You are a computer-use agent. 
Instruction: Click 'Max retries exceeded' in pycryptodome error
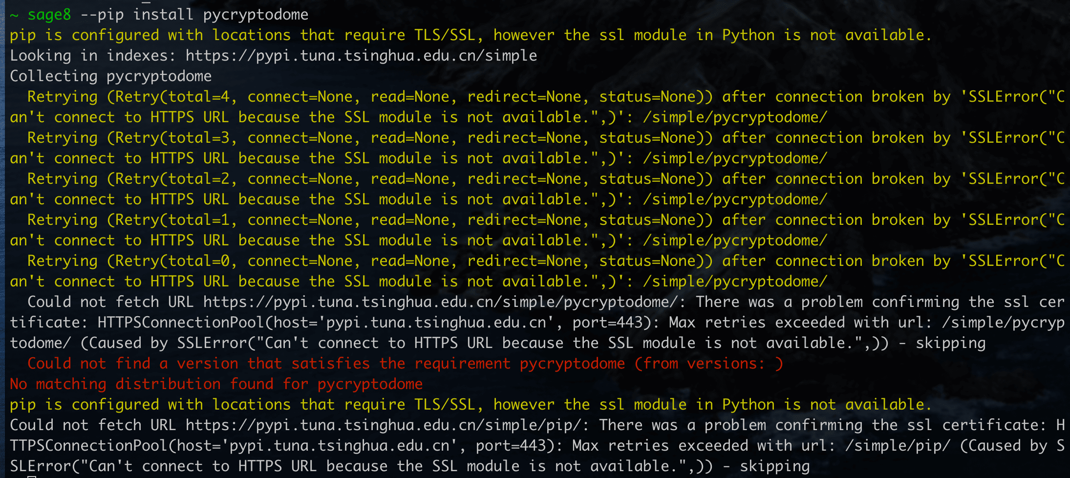pos(756,323)
